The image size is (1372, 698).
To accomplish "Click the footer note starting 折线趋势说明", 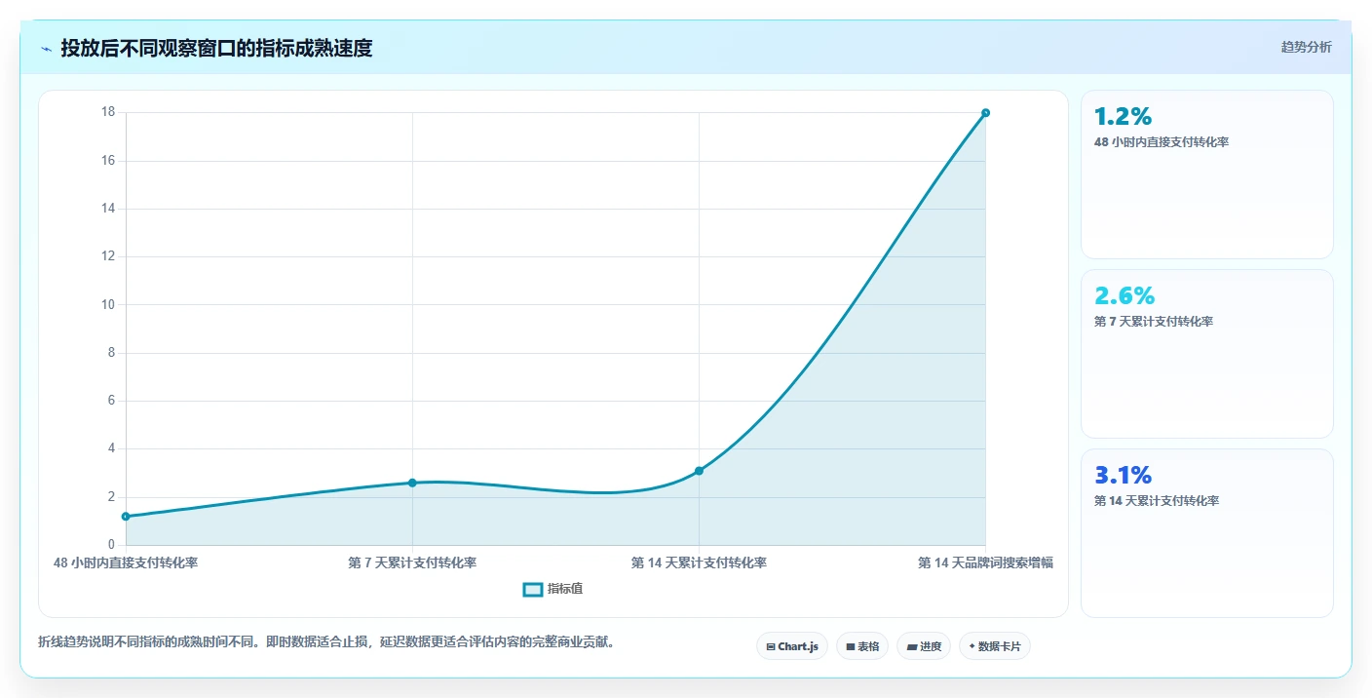I will point(326,642).
